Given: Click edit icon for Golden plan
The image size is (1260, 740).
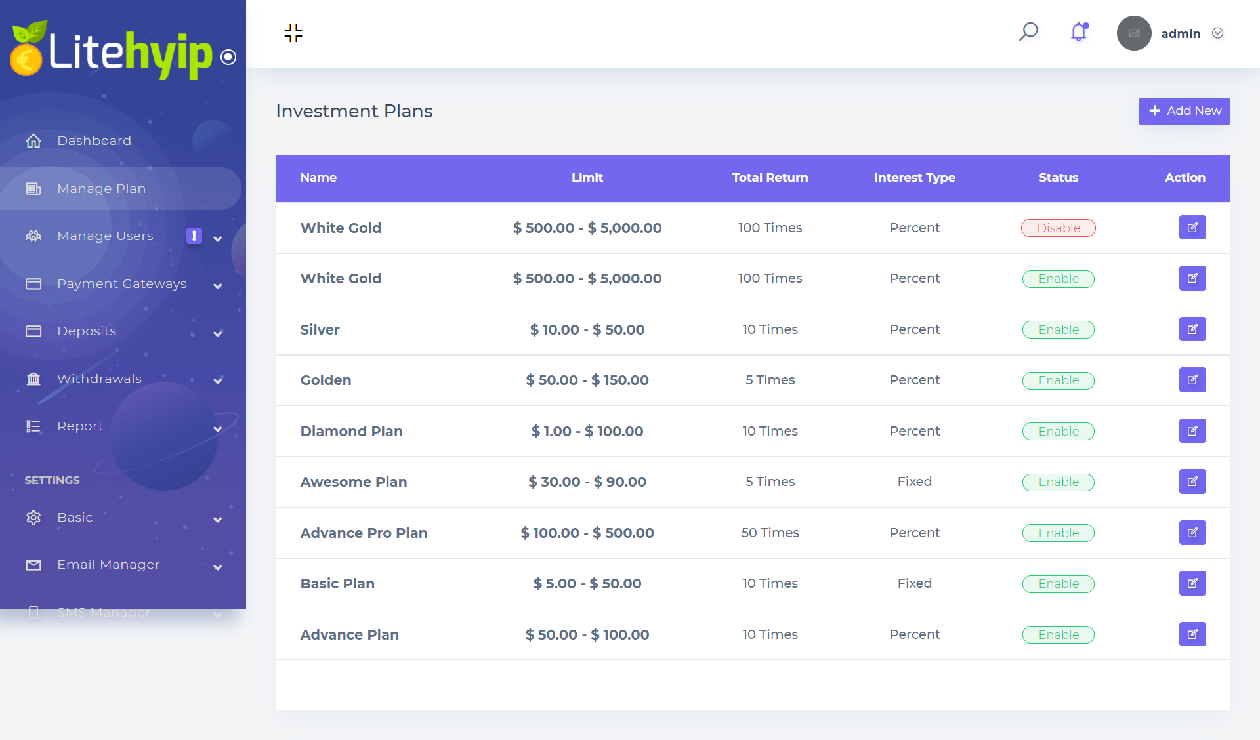Looking at the screenshot, I should point(1192,380).
